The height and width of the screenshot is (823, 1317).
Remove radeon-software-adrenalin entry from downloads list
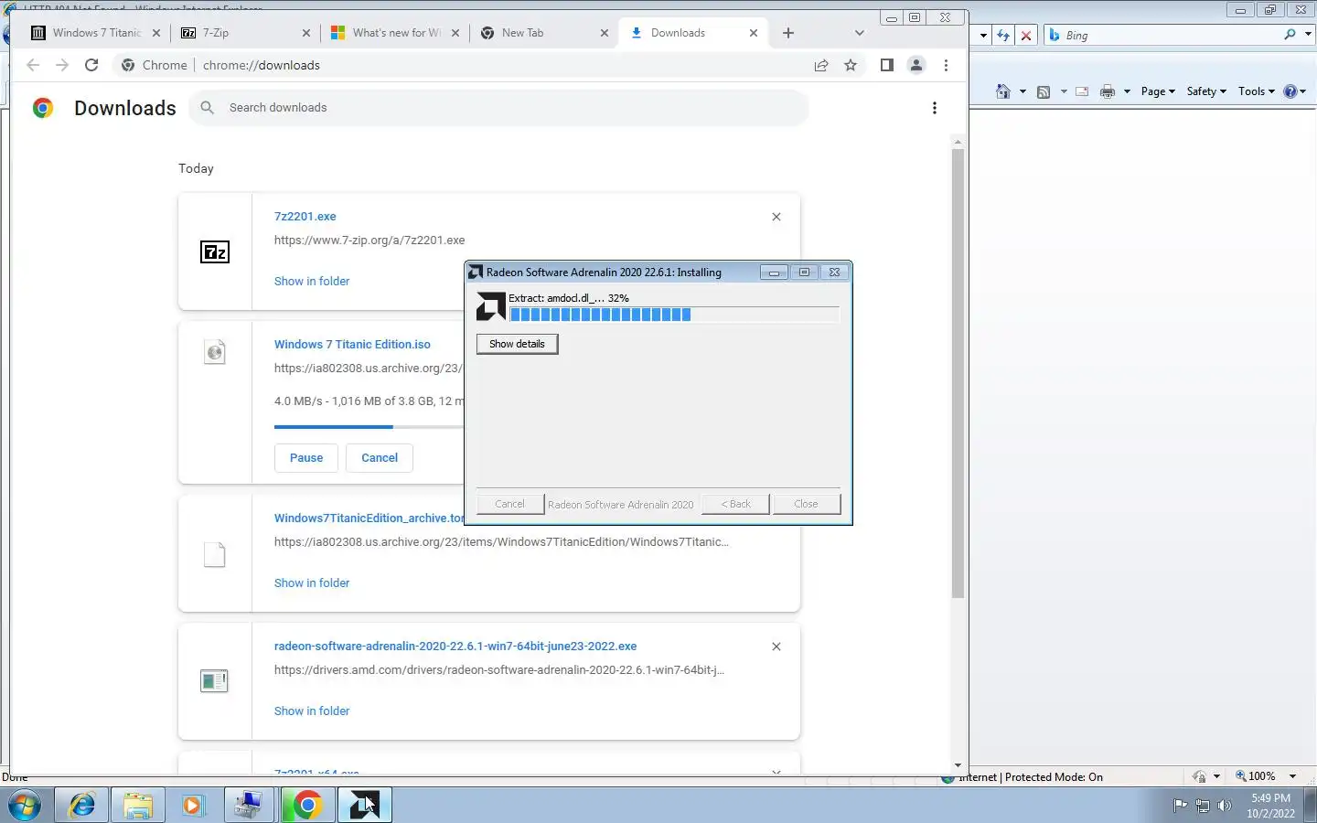(x=776, y=647)
